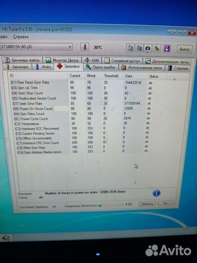Select the AAM tab
Screen dimensions: 197x263
click(x=92, y=60)
